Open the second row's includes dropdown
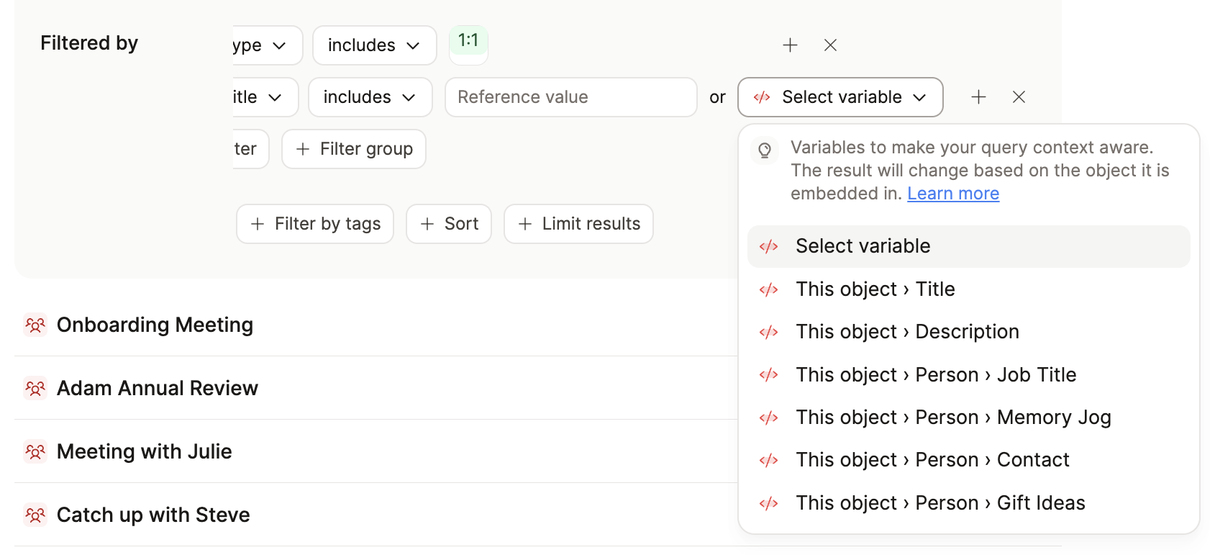The image size is (1215, 555). tap(370, 97)
